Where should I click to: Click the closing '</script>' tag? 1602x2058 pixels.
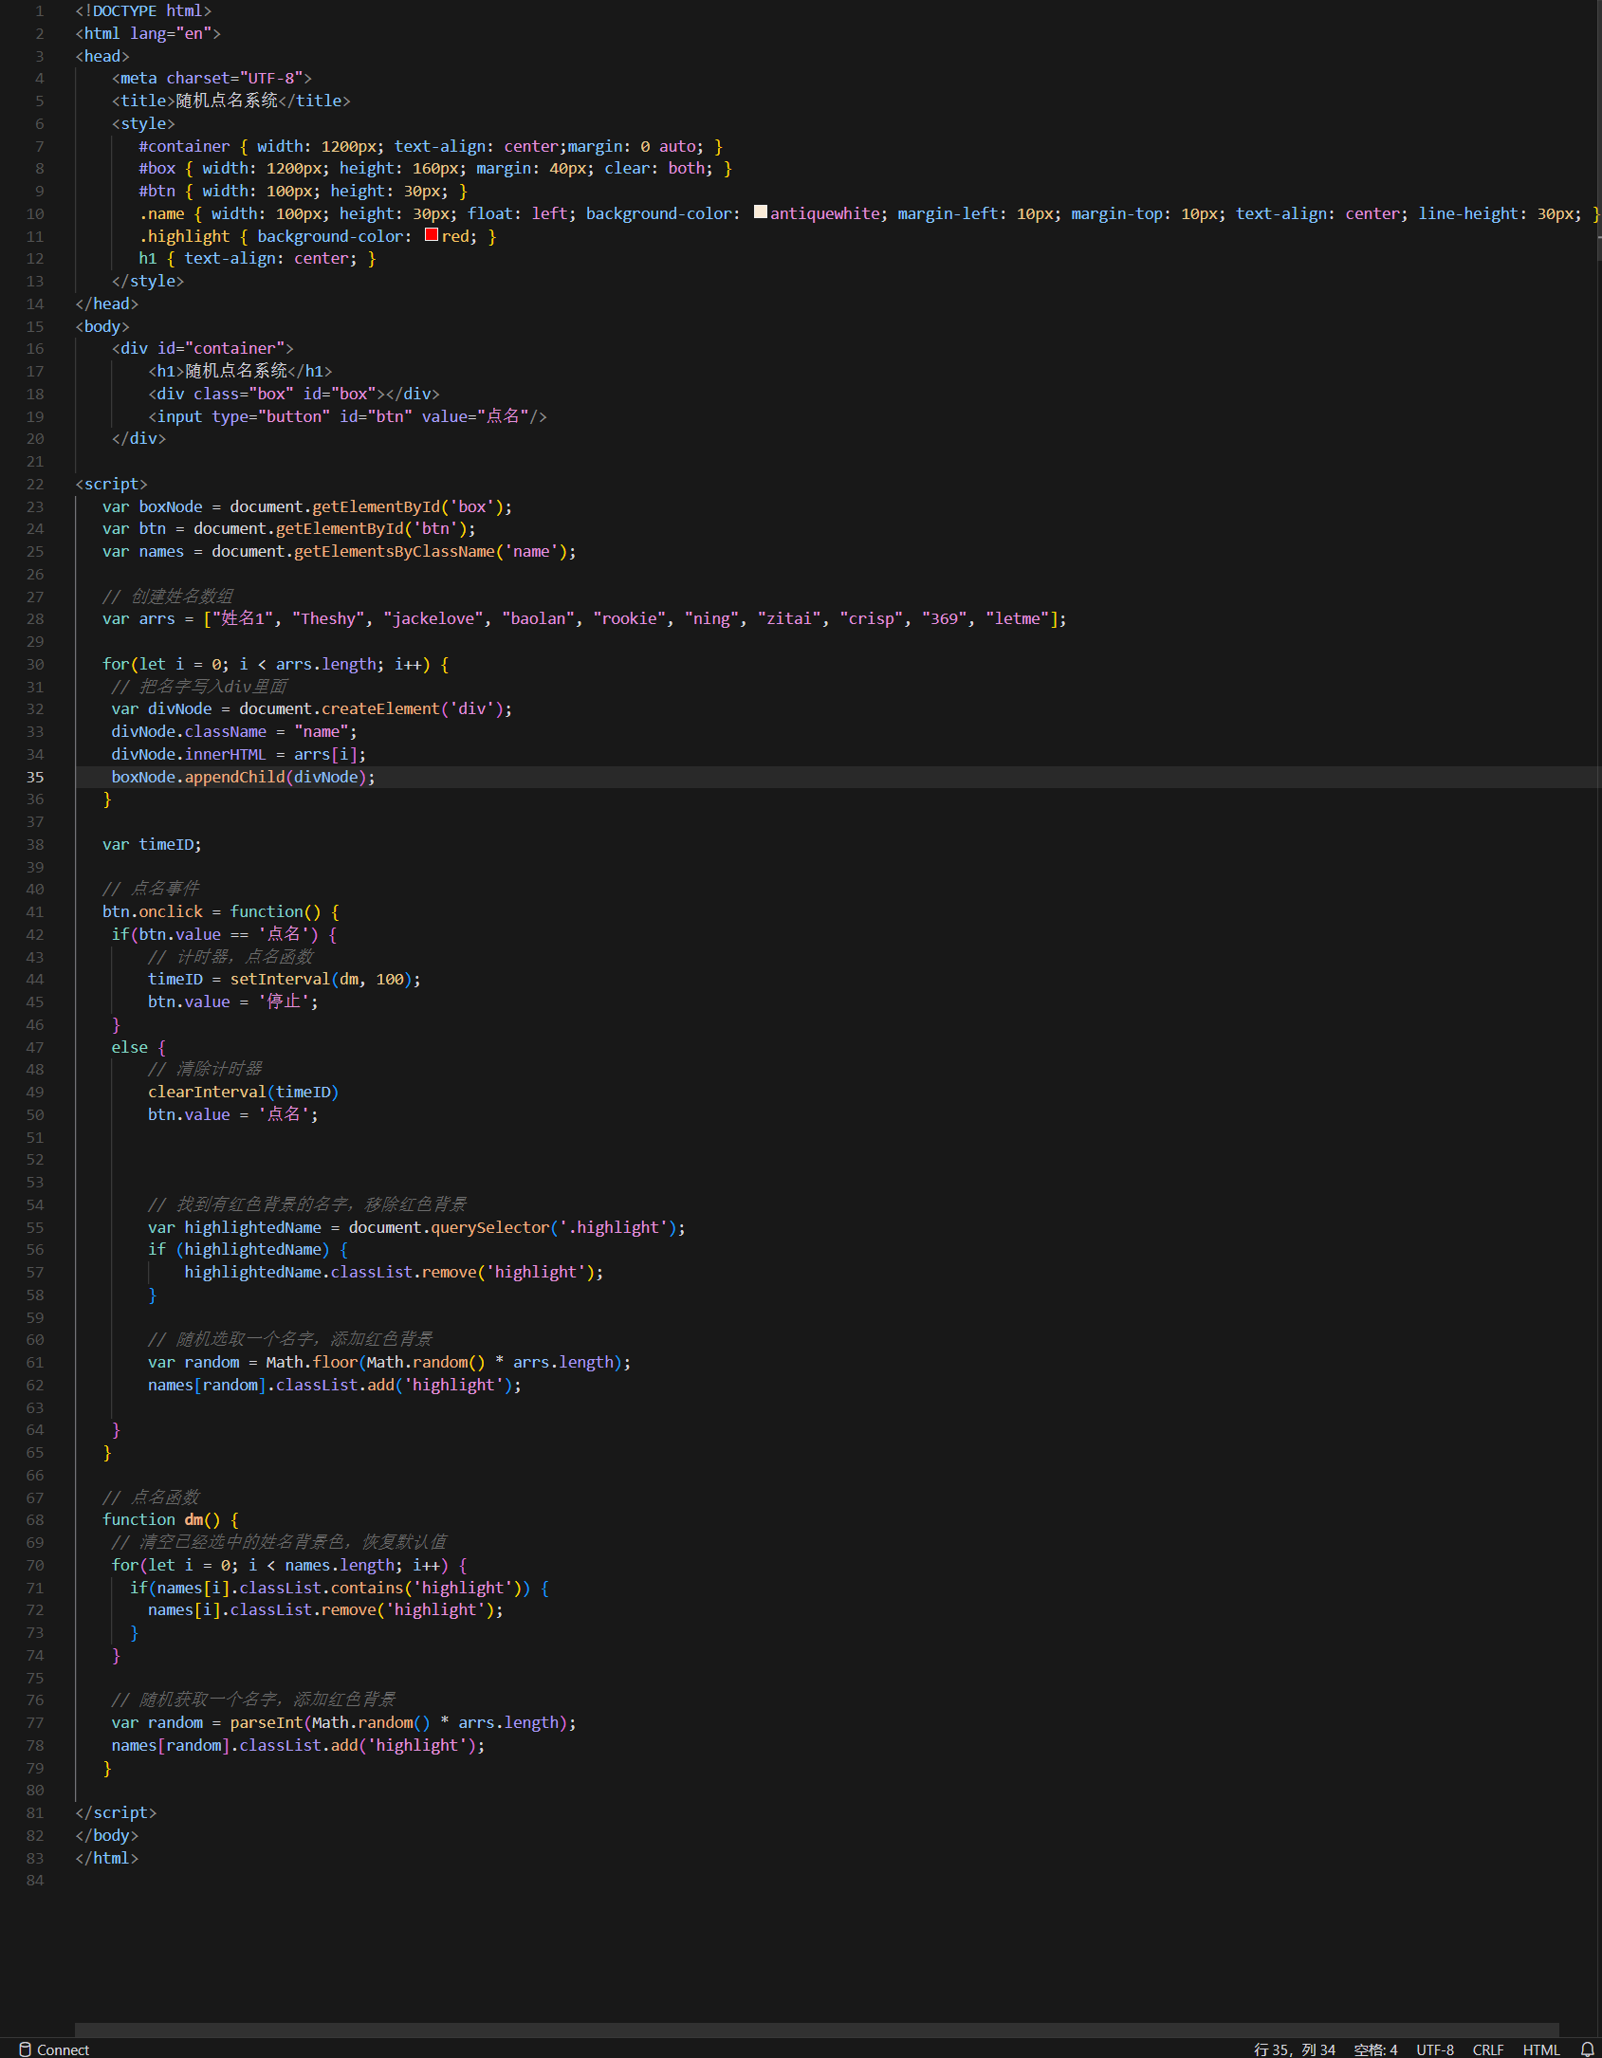116,1812
